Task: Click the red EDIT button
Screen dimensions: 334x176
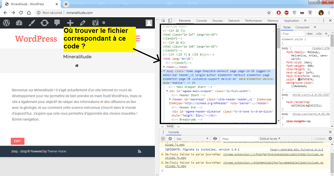Action: 17,141
